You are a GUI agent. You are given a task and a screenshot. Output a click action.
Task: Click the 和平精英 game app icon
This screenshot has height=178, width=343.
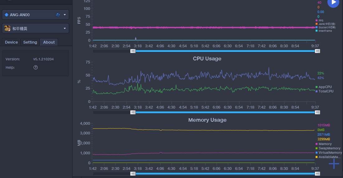7,29
